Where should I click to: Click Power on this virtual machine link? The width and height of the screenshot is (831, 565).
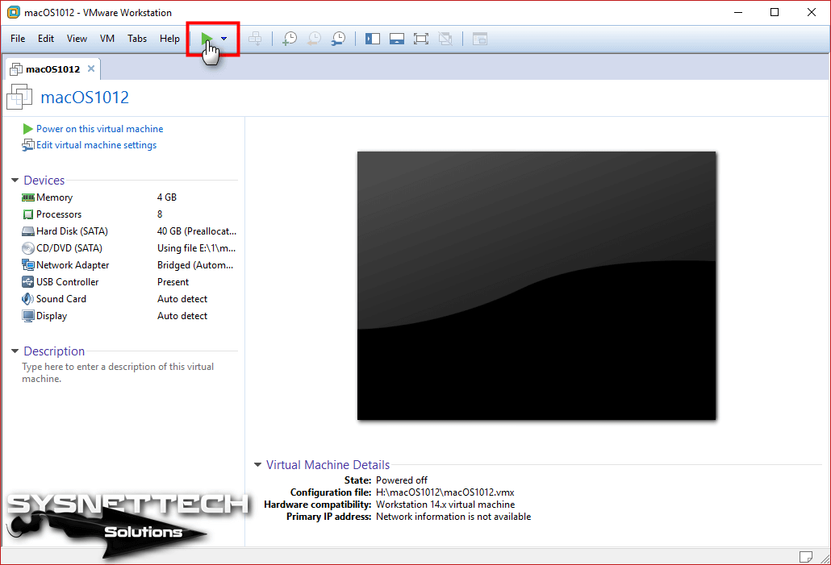pyautogui.click(x=99, y=129)
